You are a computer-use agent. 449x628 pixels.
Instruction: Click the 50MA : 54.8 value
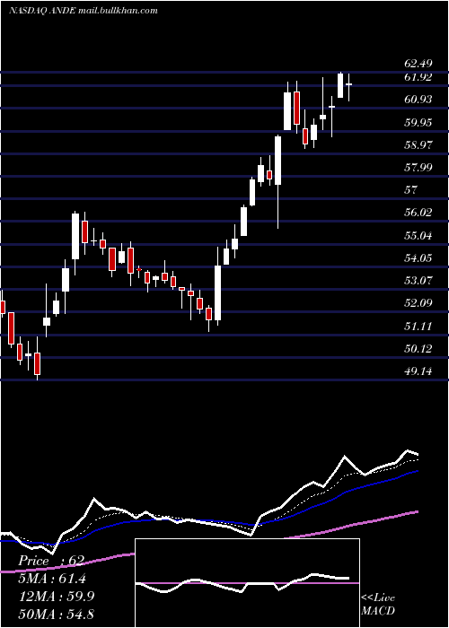click(x=56, y=615)
